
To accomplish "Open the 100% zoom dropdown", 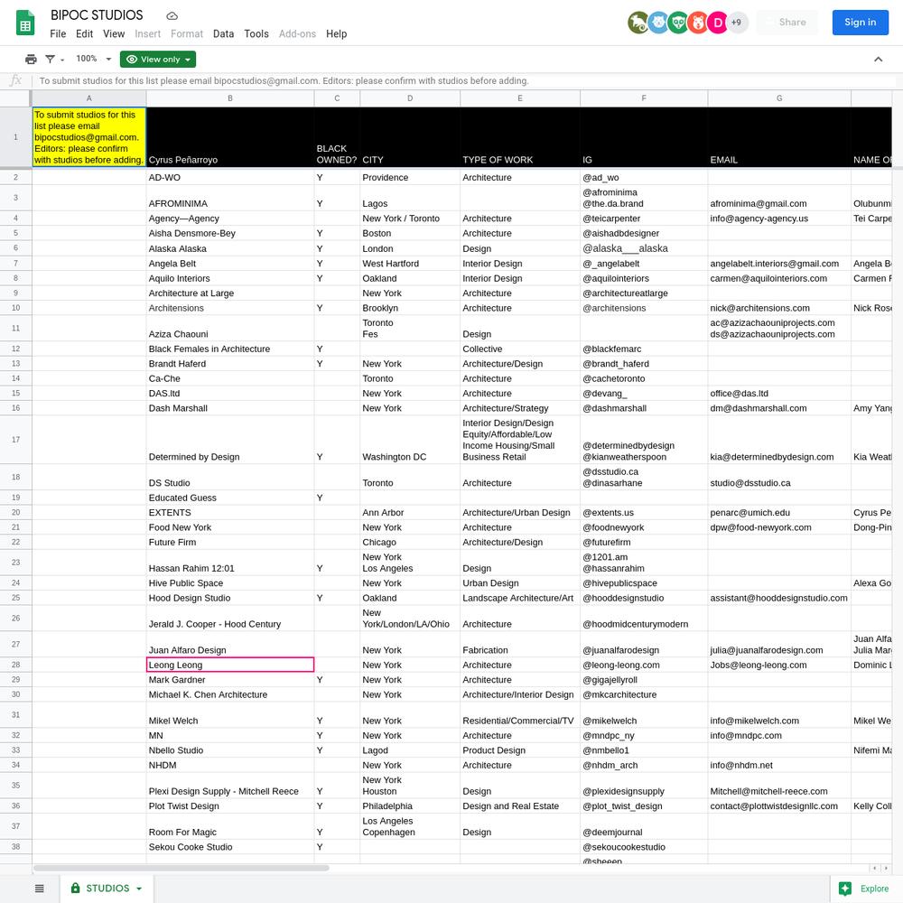I will click(93, 59).
